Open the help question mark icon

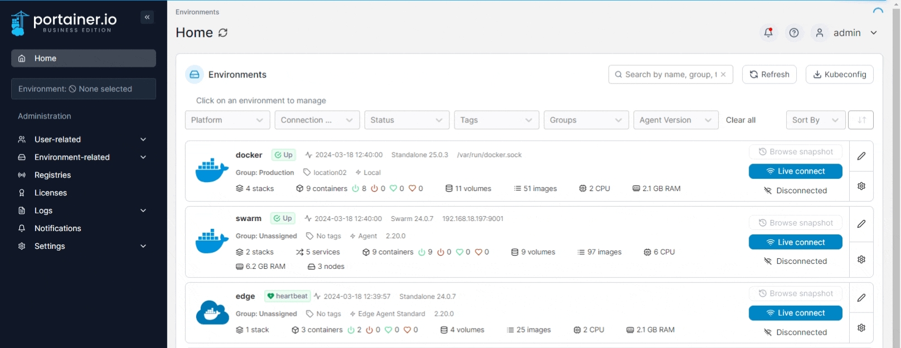794,33
